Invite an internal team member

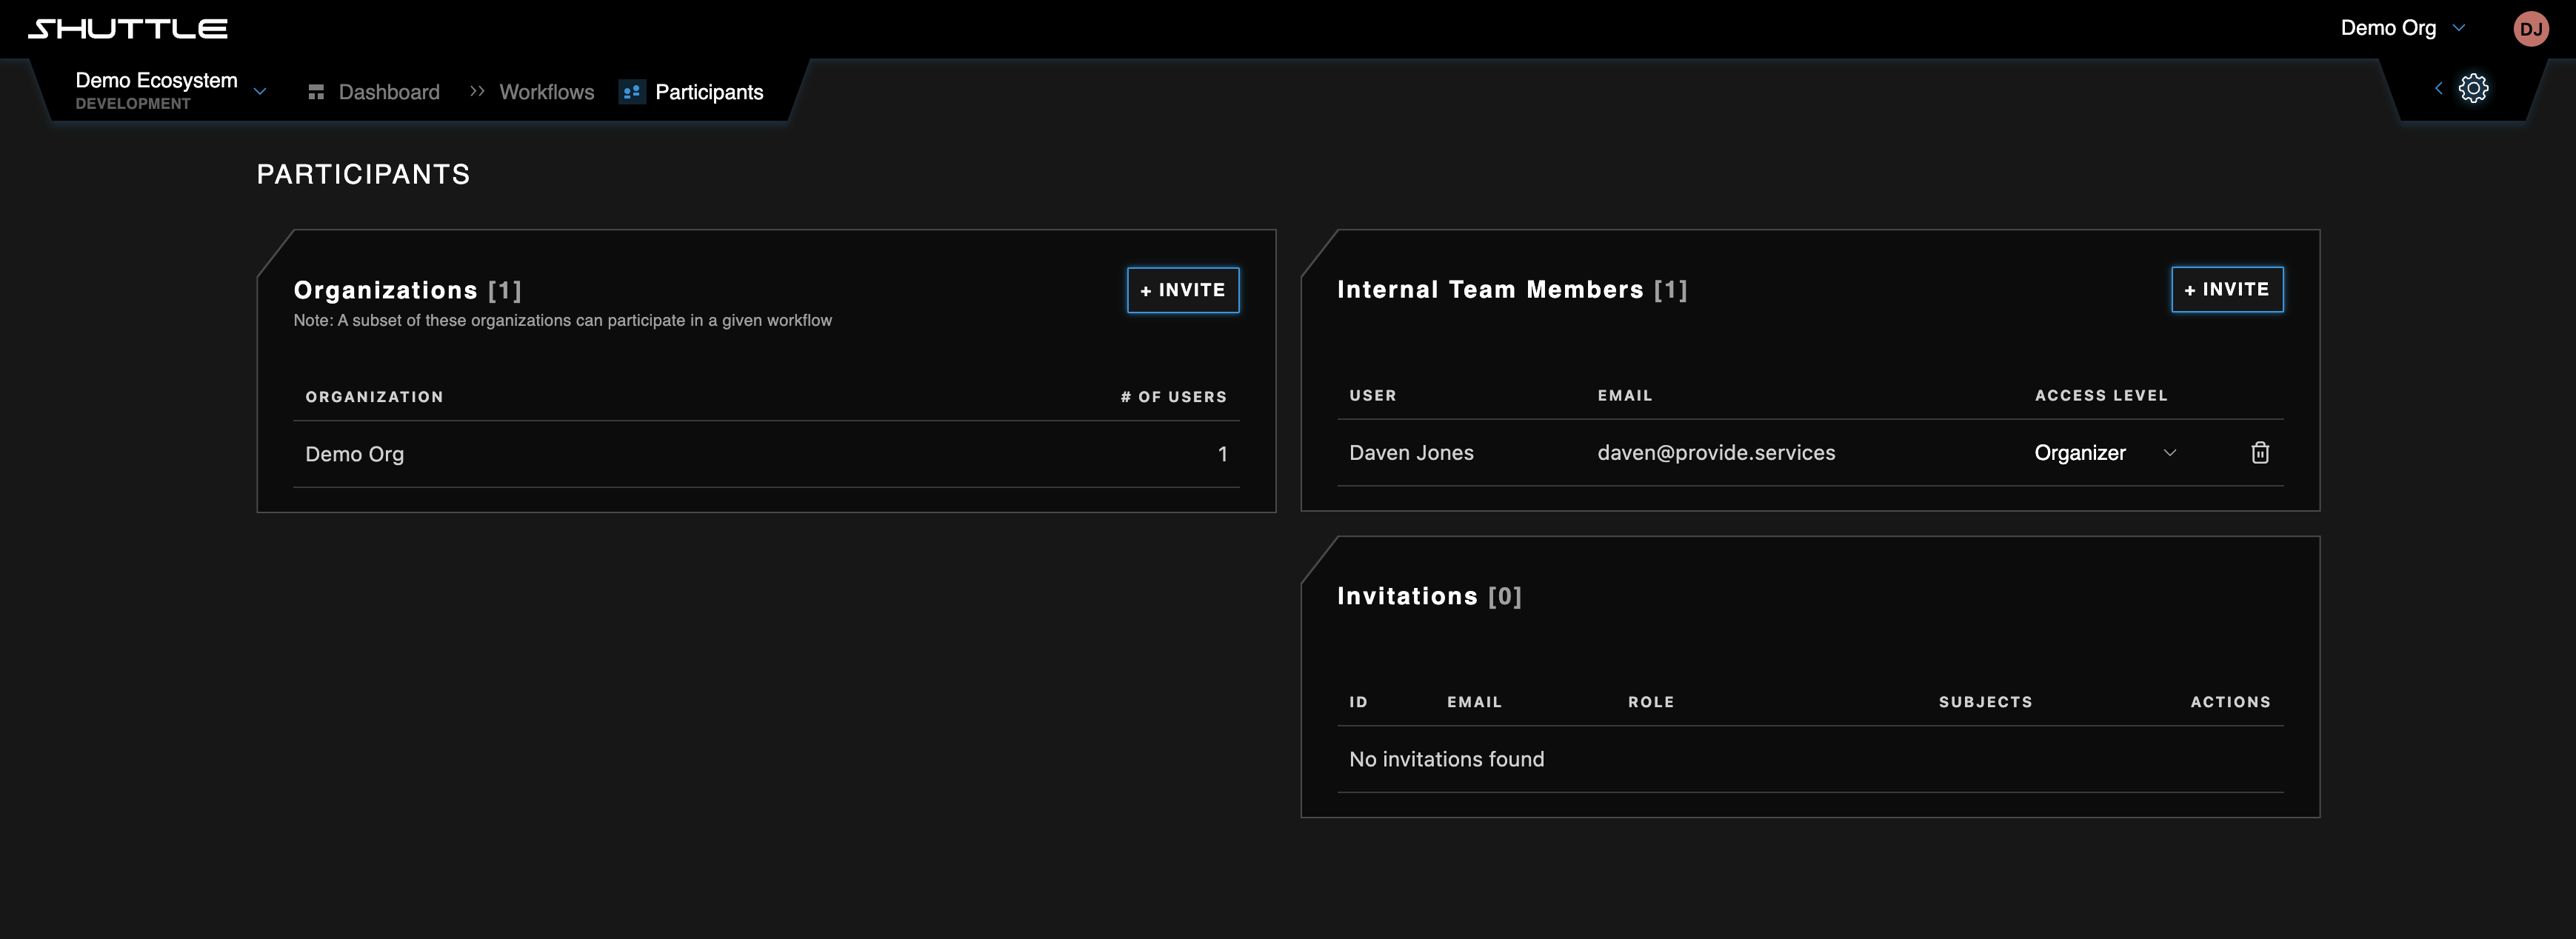[x=2227, y=289]
